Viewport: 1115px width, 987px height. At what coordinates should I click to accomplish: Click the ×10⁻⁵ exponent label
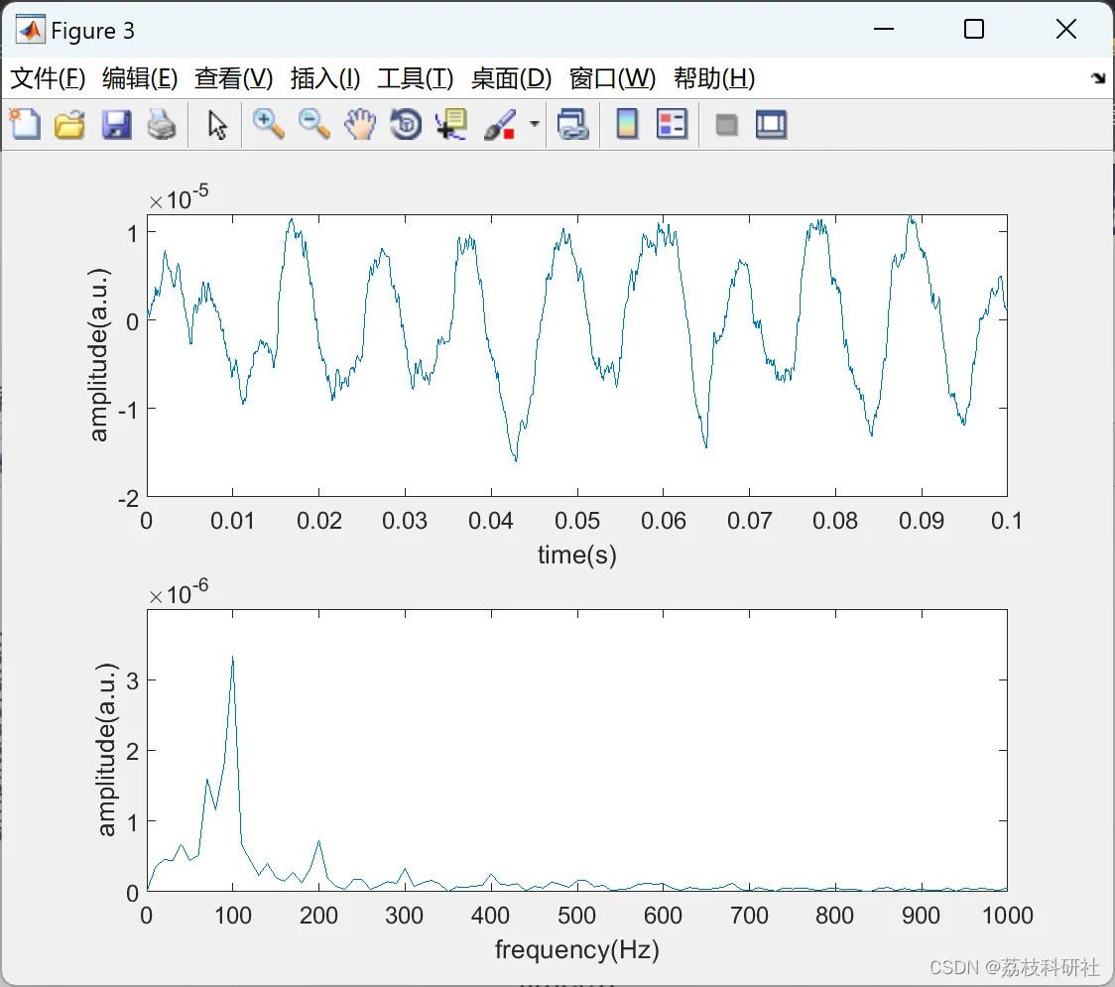179,197
